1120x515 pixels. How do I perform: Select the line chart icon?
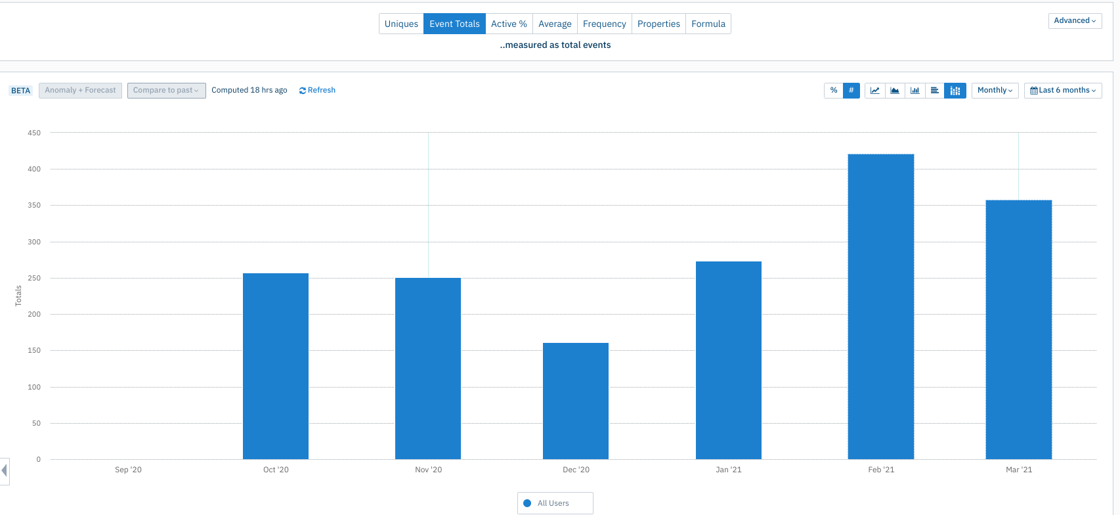pos(874,91)
